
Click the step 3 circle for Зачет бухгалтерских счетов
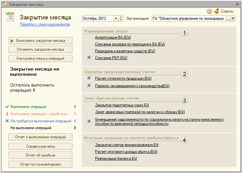(184, 100)
